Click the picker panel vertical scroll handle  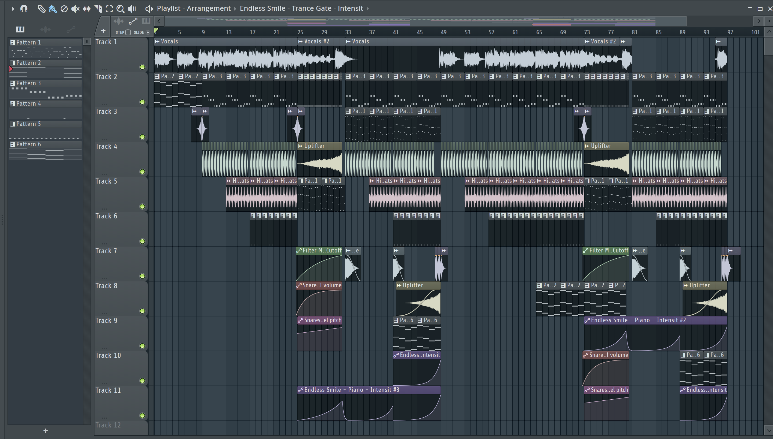point(87,41)
